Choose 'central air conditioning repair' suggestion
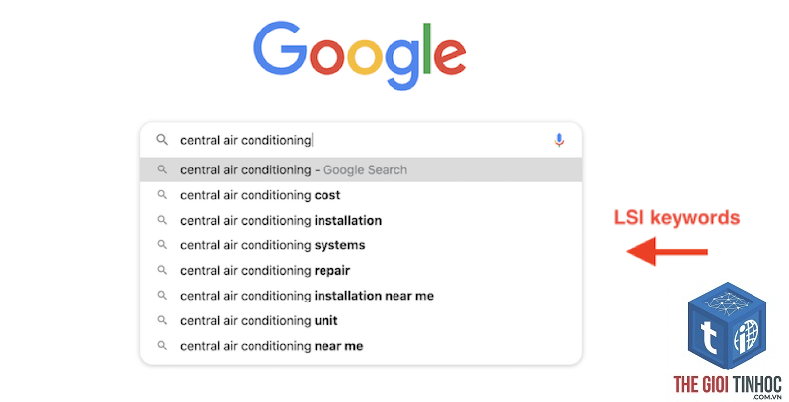The height and width of the screenshot is (402, 789). (x=361, y=270)
